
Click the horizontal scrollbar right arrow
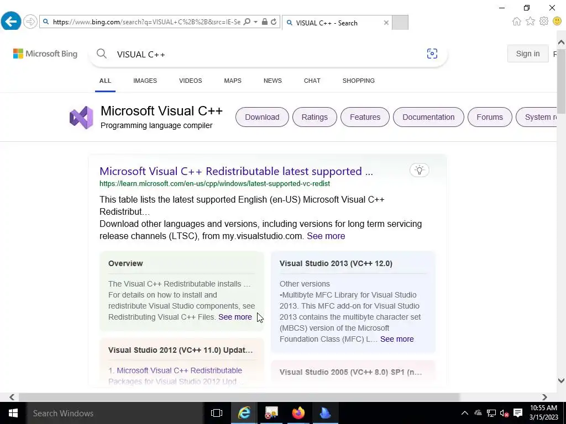tap(544, 397)
